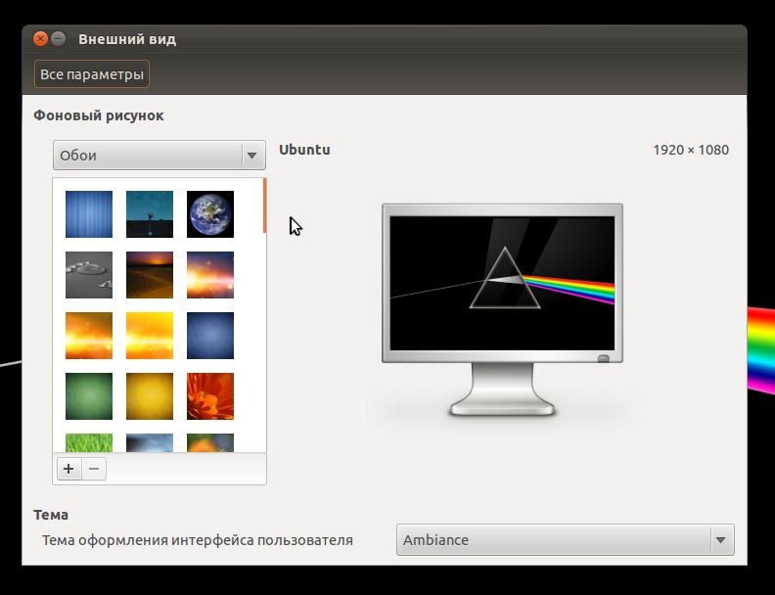775x595 pixels.
Task: Open the Обои source dropdown
Action: pyautogui.click(x=160, y=156)
